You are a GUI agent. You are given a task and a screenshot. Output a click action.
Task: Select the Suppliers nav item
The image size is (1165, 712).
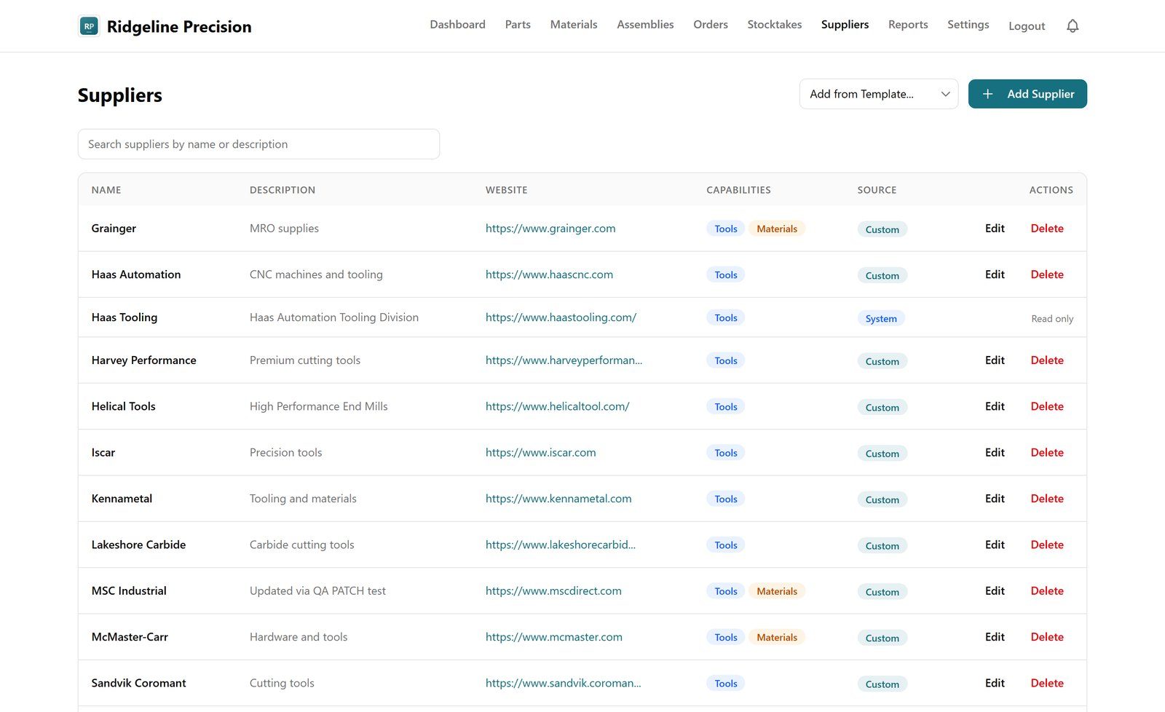click(845, 25)
